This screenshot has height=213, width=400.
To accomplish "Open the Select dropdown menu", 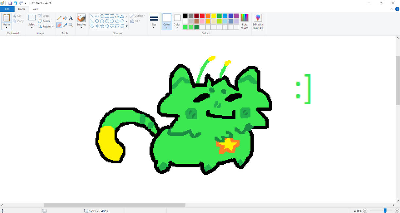I will (x=32, y=27).
